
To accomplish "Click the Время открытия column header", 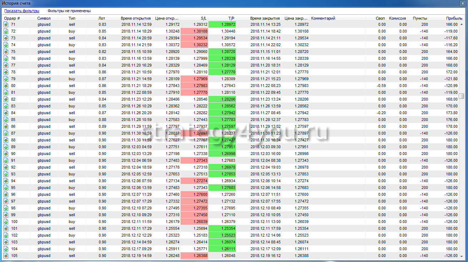I will tap(136, 18).
